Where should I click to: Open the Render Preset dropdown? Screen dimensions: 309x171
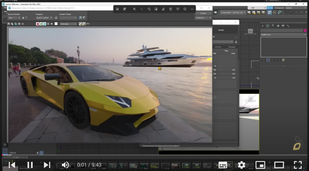[68, 18]
